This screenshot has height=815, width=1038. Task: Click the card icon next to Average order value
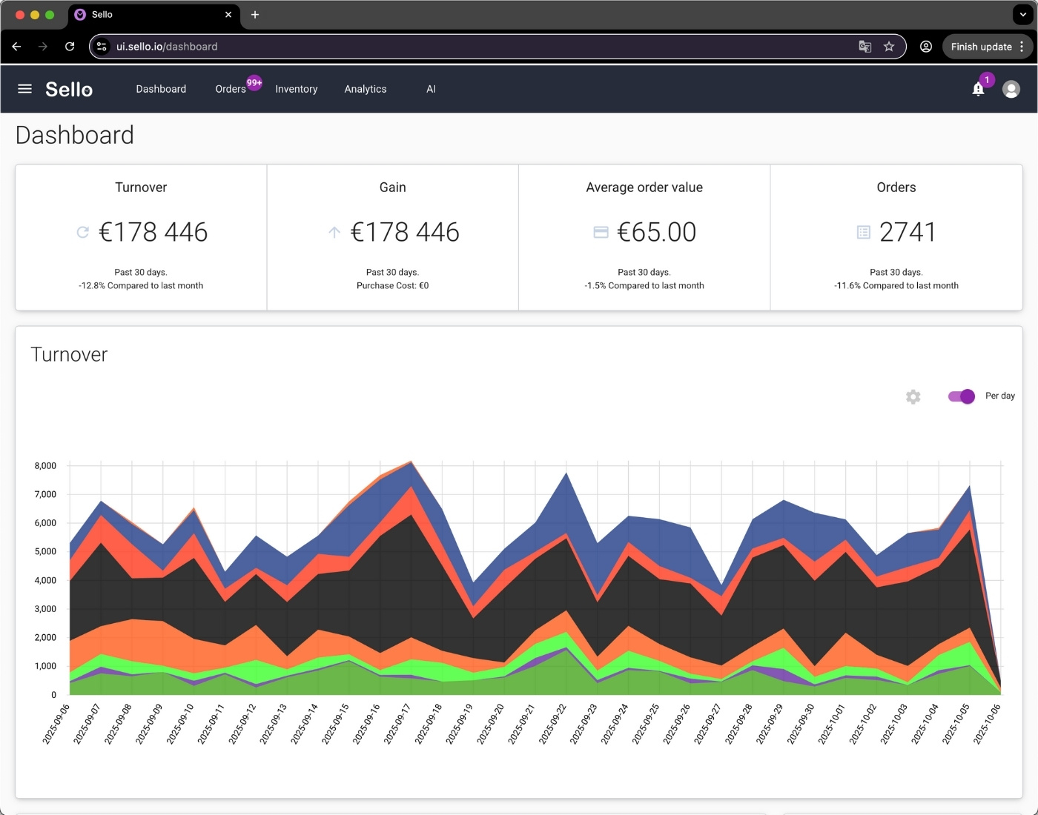[601, 232]
